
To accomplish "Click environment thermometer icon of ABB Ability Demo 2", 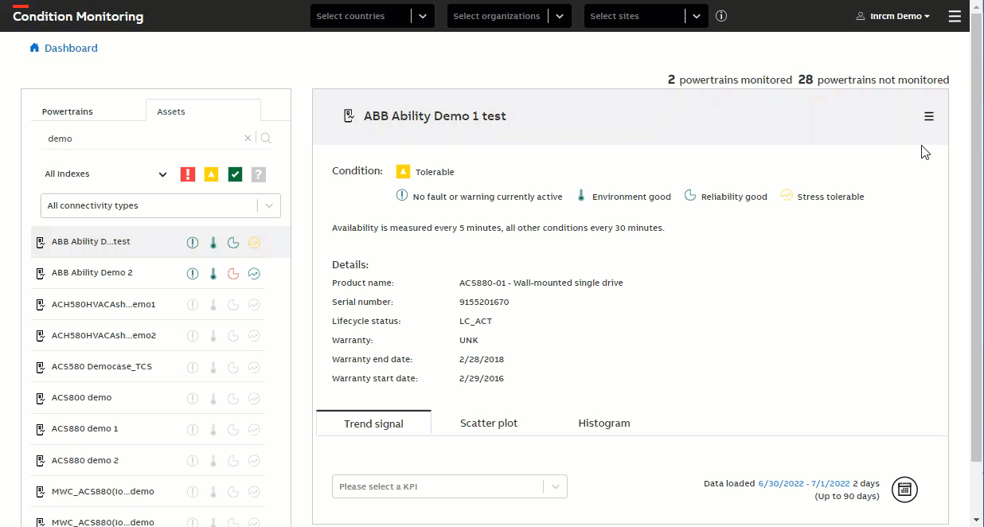I will (213, 274).
